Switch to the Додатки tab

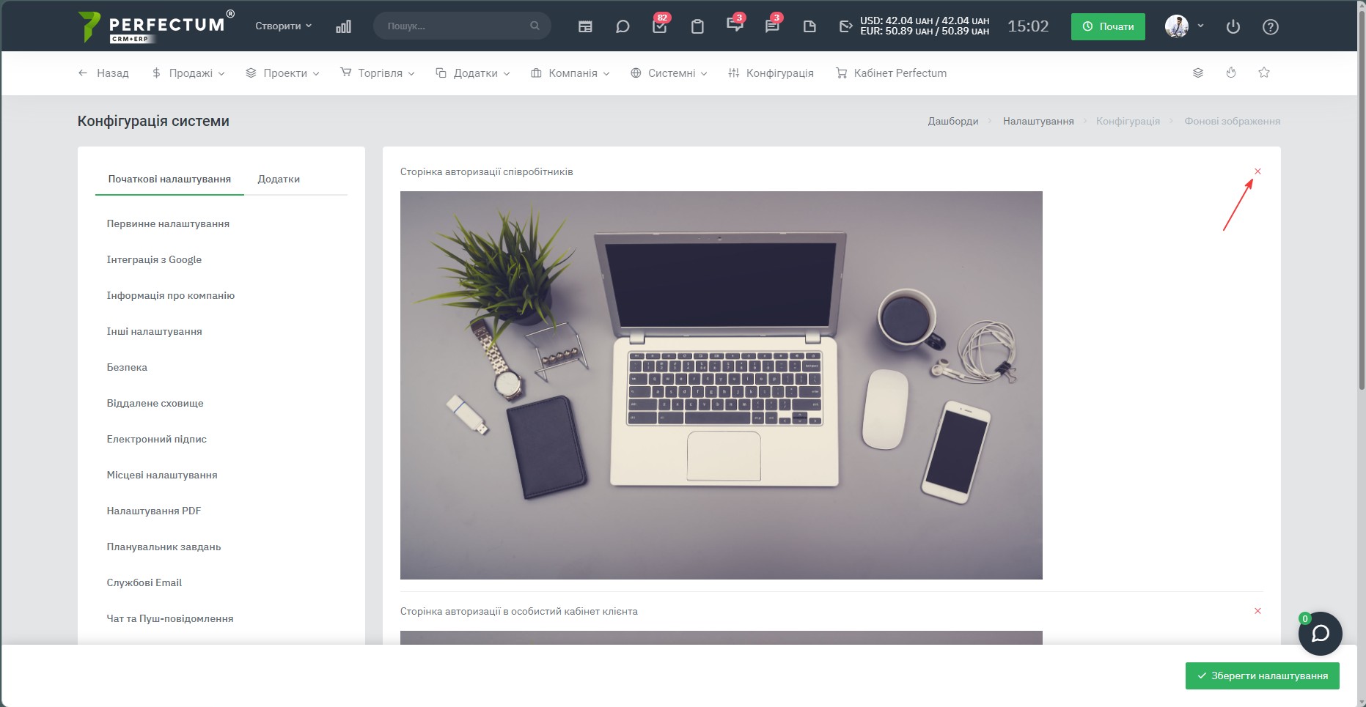click(279, 179)
